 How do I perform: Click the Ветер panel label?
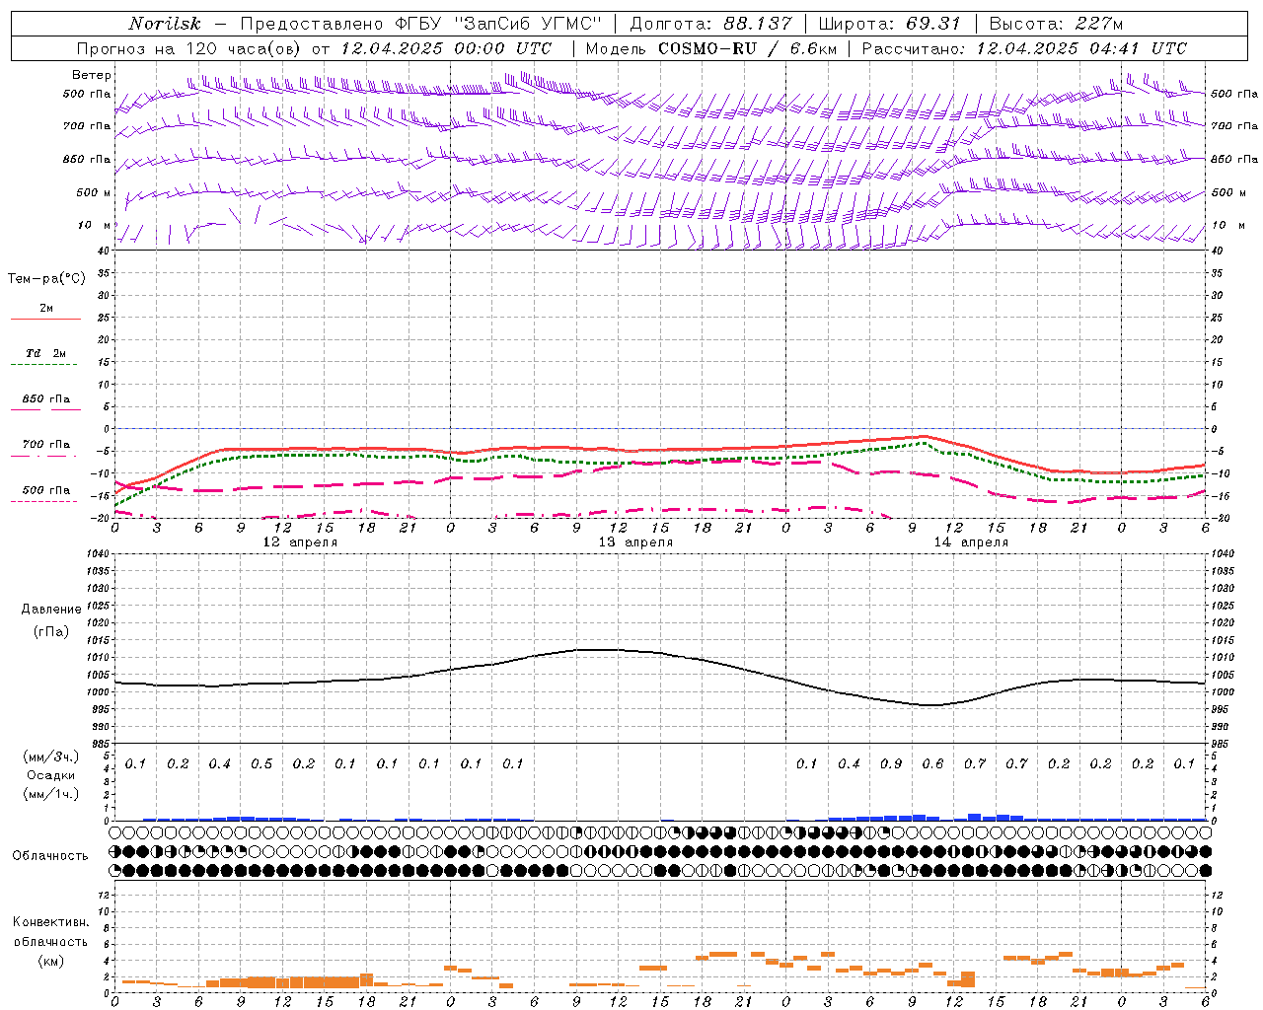click(92, 75)
